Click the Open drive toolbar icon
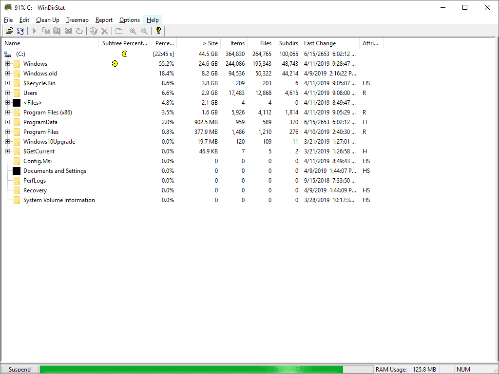 tap(9, 31)
